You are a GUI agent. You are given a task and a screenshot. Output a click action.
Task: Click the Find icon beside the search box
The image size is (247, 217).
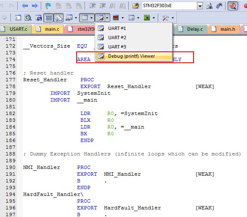[209, 6]
